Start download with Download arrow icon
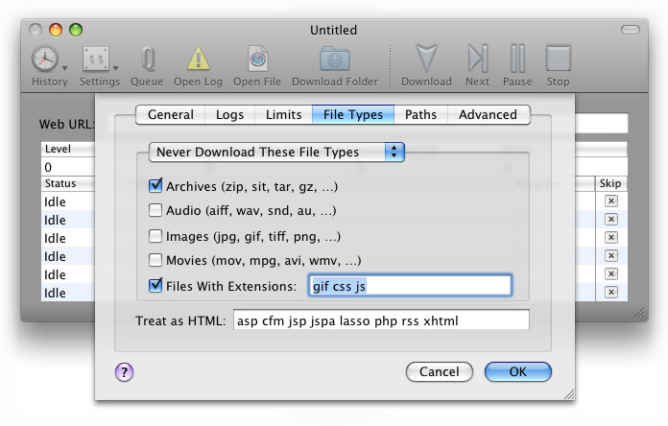The height and width of the screenshot is (426, 668). coord(426,59)
